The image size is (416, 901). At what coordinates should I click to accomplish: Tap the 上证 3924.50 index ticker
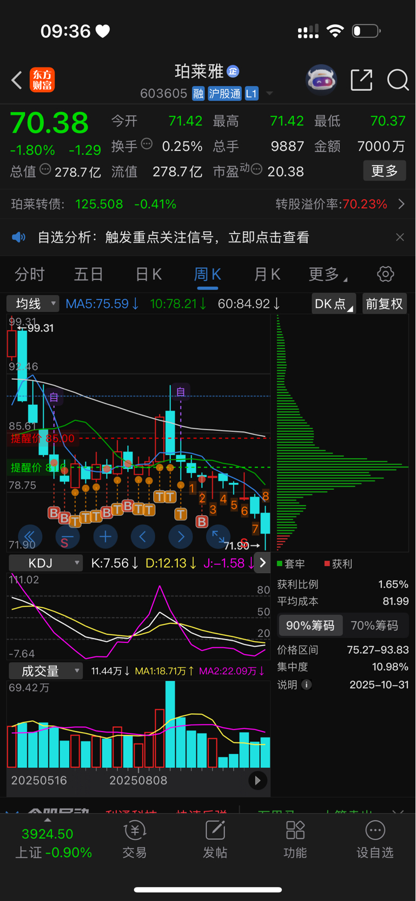click(53, 843)
